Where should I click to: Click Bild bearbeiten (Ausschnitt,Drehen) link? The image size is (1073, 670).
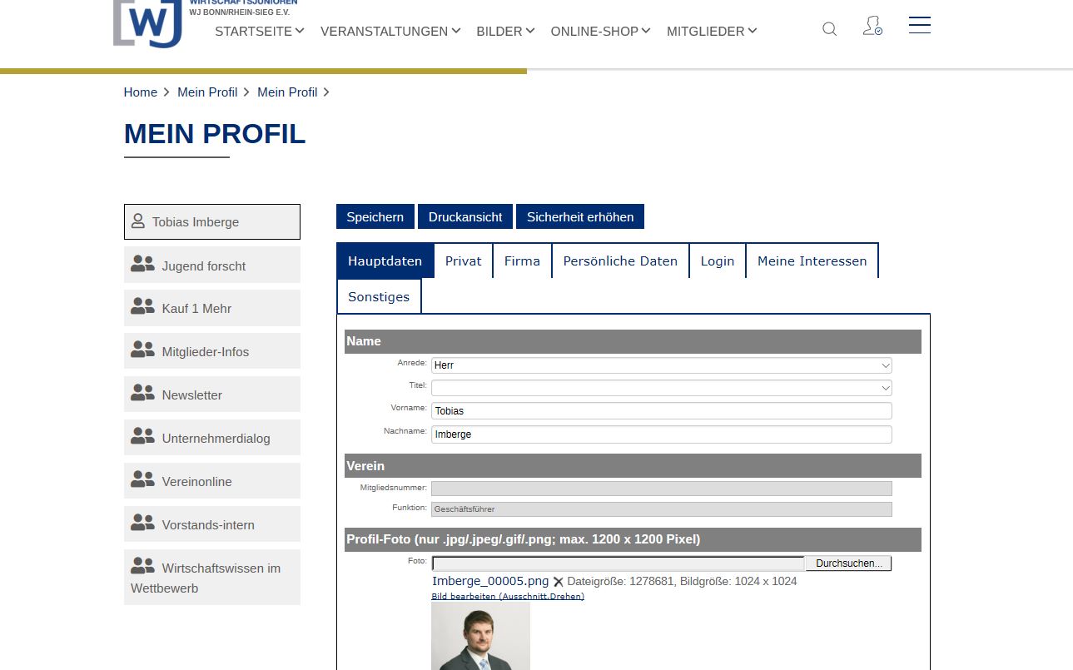coord(508,596)
